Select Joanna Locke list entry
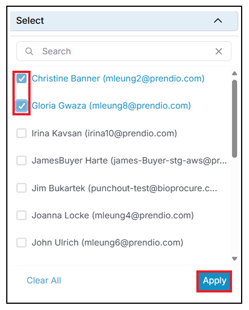 tap(113, 216)
